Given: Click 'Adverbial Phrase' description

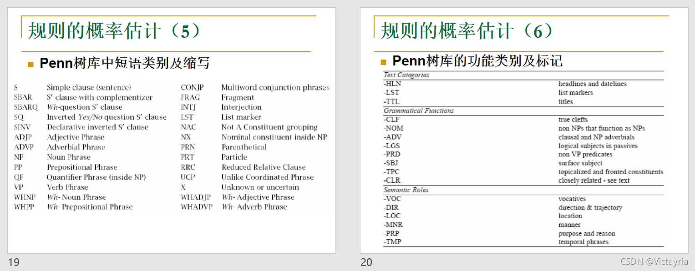Looking at the screenshot, I should tap(76, 147).
